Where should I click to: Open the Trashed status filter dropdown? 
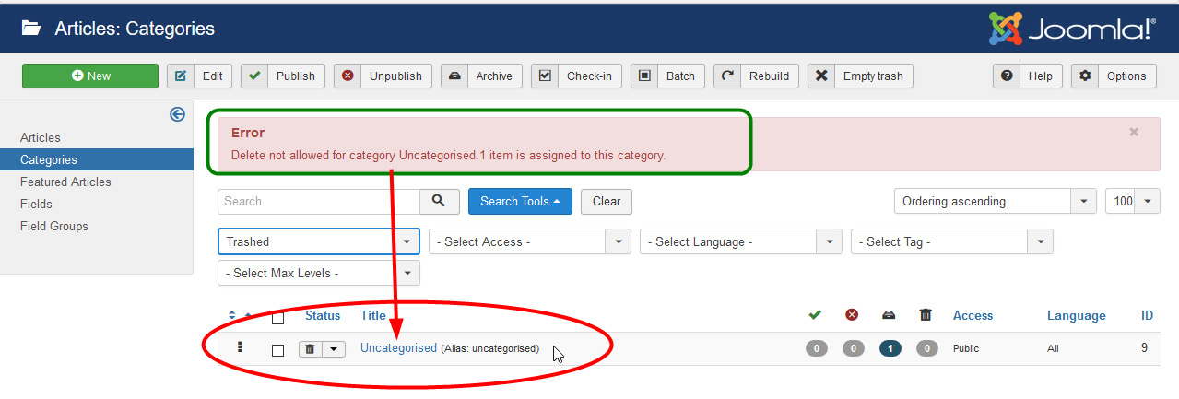pos(319,241)
